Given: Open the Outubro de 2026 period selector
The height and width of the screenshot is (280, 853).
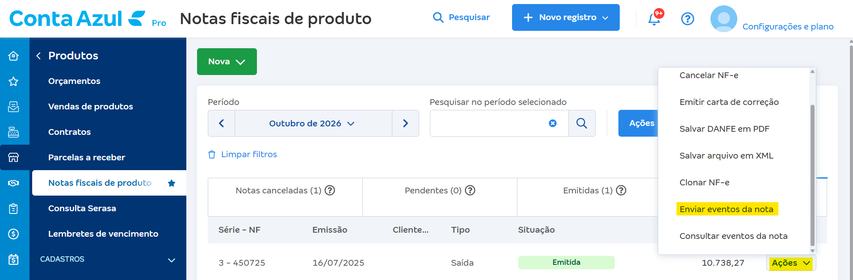Looking at the screenshot, I should (x=313, y=123).
